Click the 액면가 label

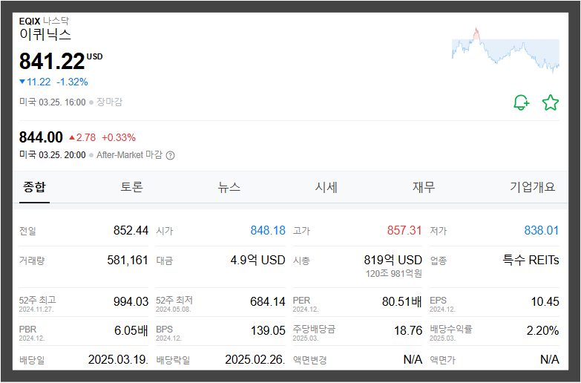tap(442, 360)
